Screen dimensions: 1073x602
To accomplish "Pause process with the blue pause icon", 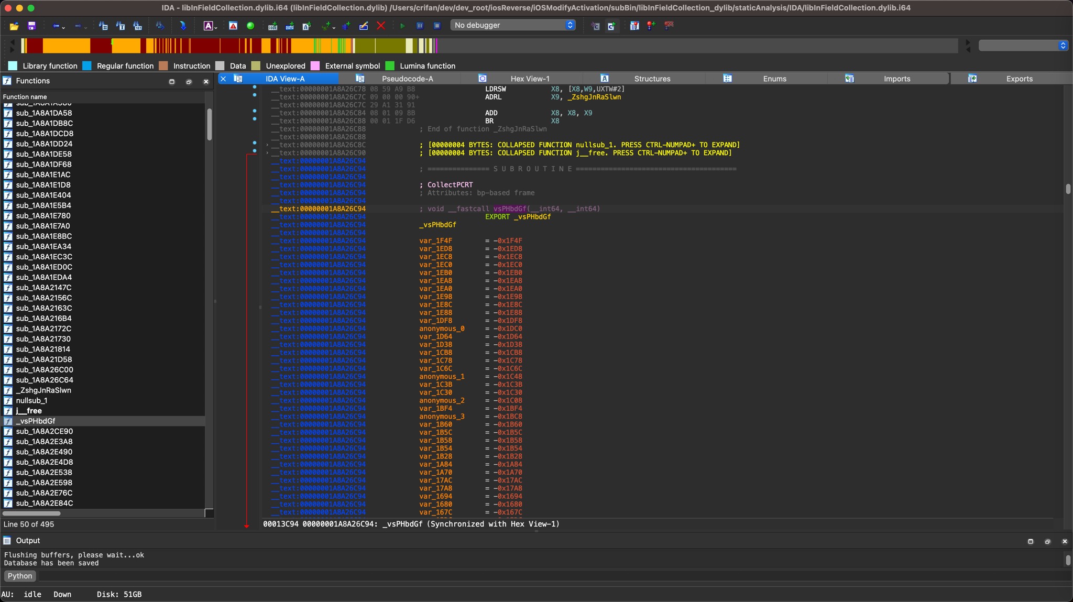I will [420, 26].
